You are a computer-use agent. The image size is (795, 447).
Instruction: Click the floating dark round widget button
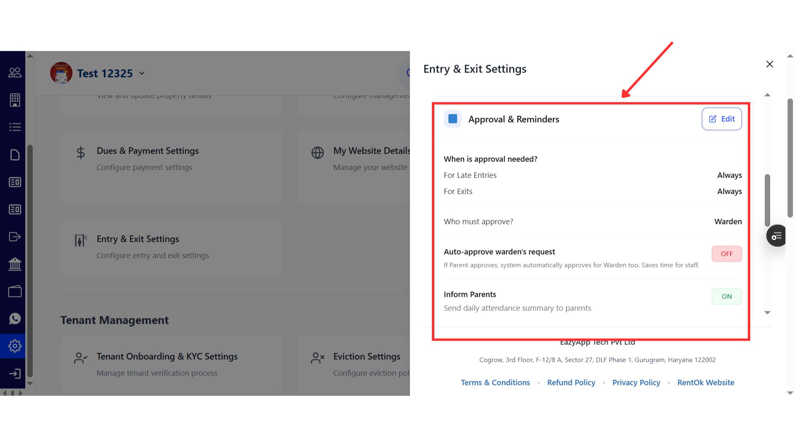pyautogui.click(x=776, y=236)
